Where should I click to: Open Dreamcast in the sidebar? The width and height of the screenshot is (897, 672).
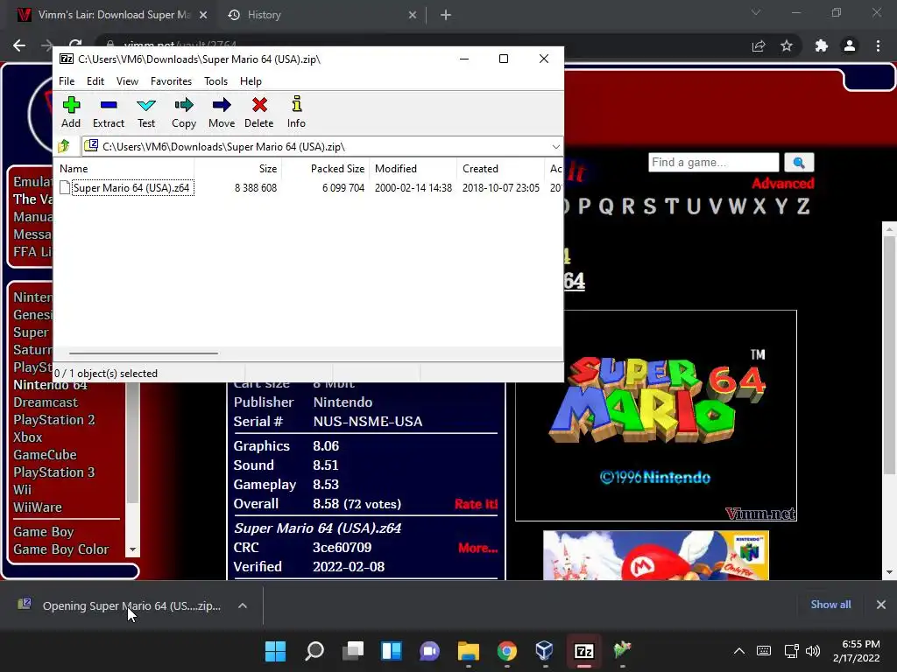[46, 402]
